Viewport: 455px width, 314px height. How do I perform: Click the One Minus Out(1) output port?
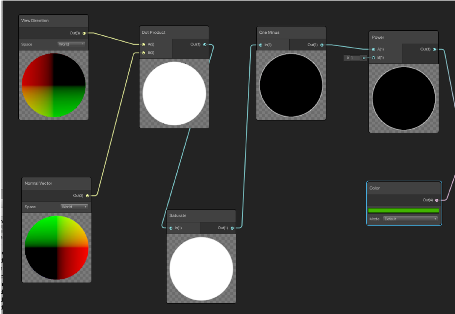point(322,45)
